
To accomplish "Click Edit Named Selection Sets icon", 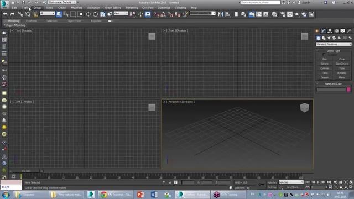I will [x=185, y=14].
